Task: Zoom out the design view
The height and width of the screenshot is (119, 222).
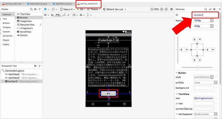Action: 152,9
